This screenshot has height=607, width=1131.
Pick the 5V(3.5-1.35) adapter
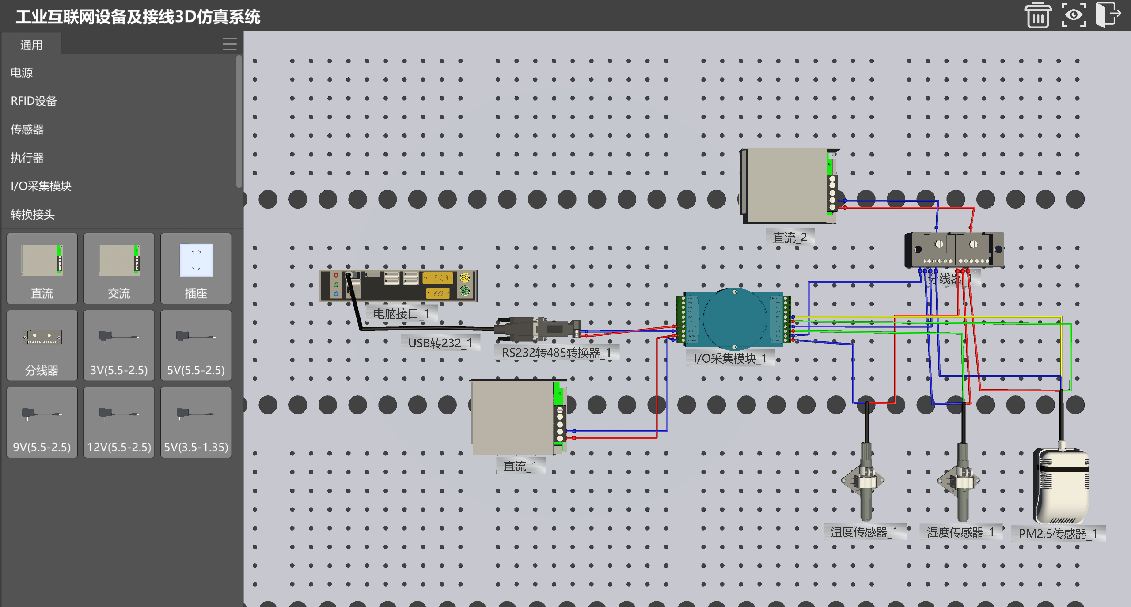[x=196, y=422]
